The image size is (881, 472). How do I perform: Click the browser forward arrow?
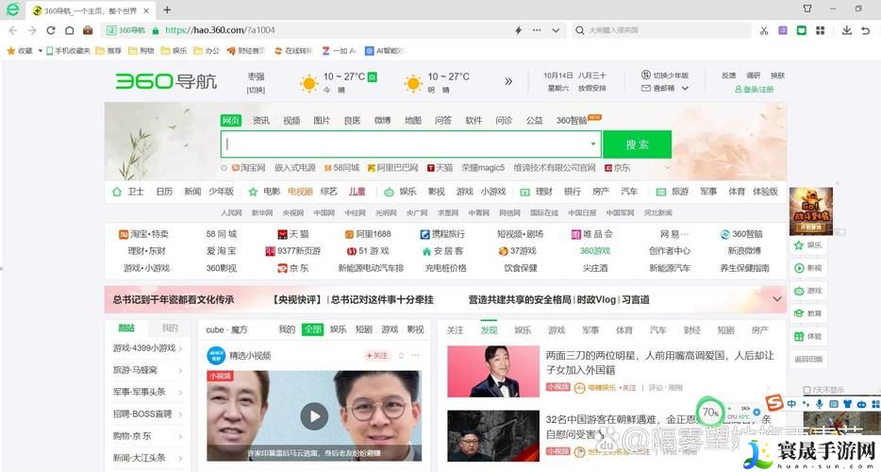tap(32, 30)
